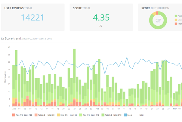Screen dimensions: 182x122
Task: Click the Score trend title
Action: (x=13, y=38)
